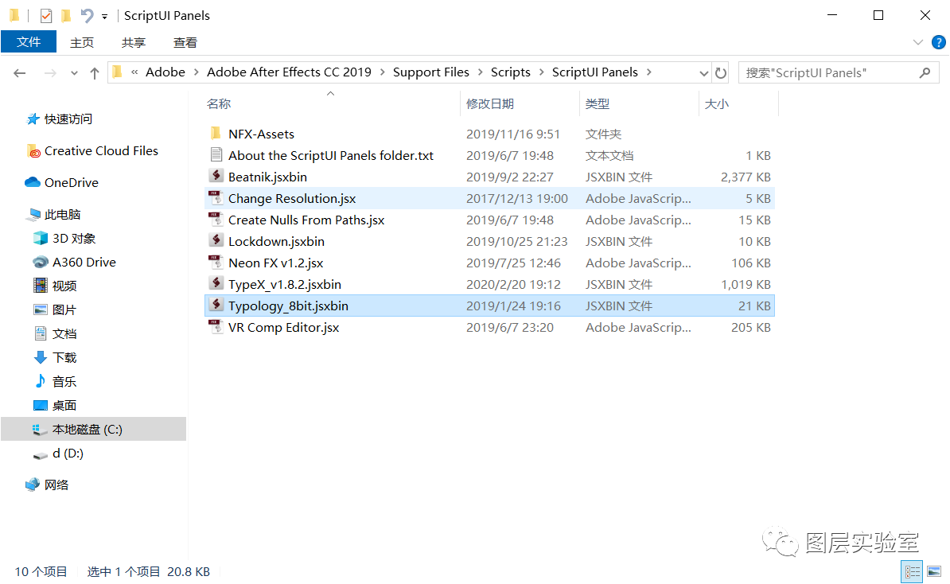Click the Adobe breadcrumb segment
The height and width of the screenshot is (584, 950).
pos(165,72)
